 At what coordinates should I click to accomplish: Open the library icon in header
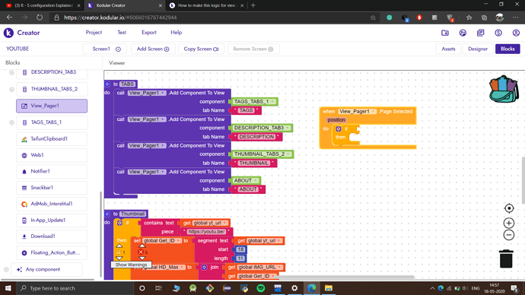click(480, 33)
